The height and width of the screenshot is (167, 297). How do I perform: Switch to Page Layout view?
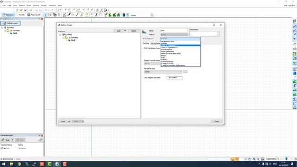pos(34,15)
